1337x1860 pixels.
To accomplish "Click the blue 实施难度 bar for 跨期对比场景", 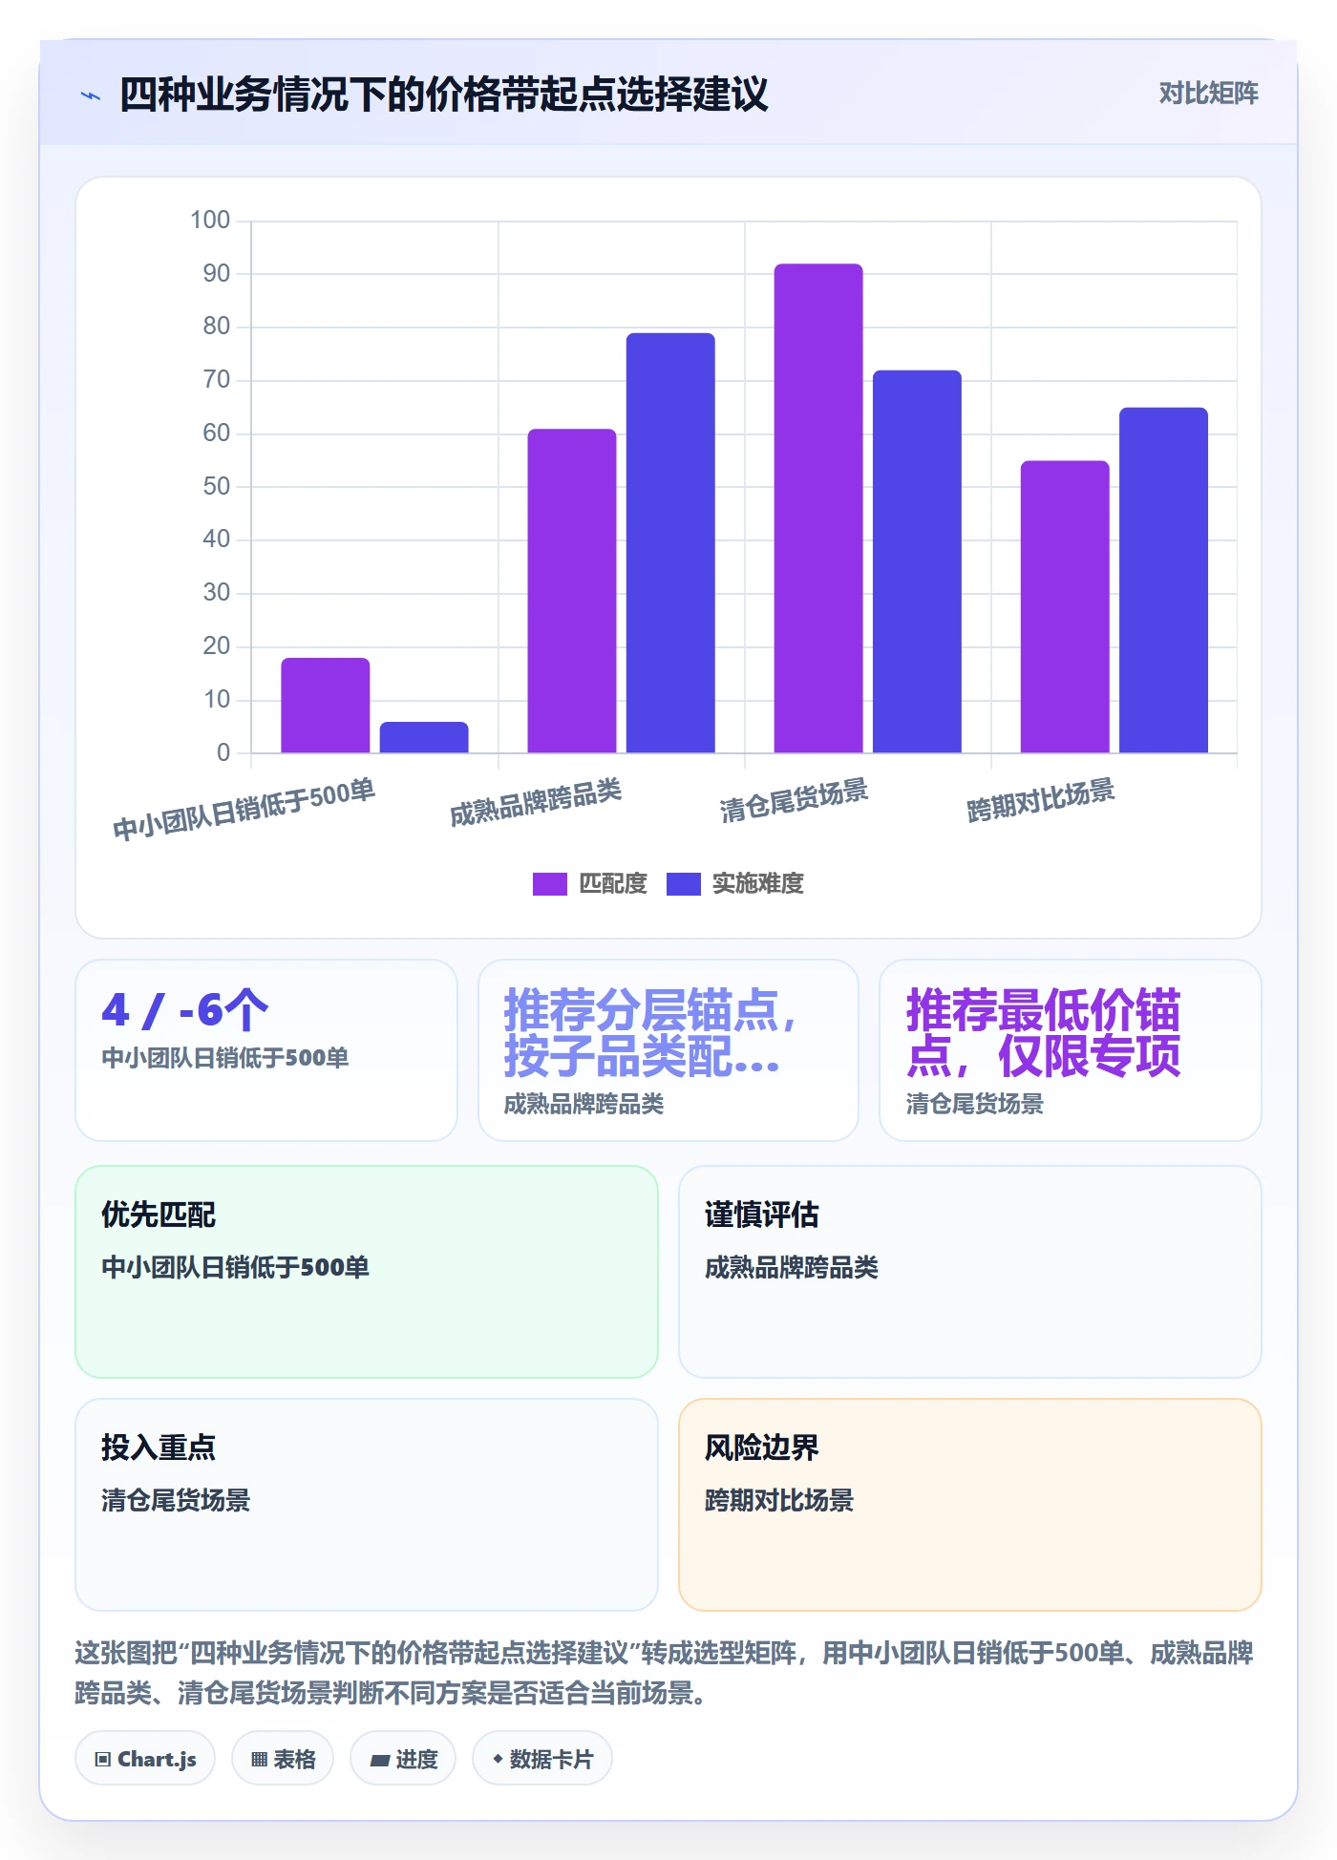I will (1163, 581).
